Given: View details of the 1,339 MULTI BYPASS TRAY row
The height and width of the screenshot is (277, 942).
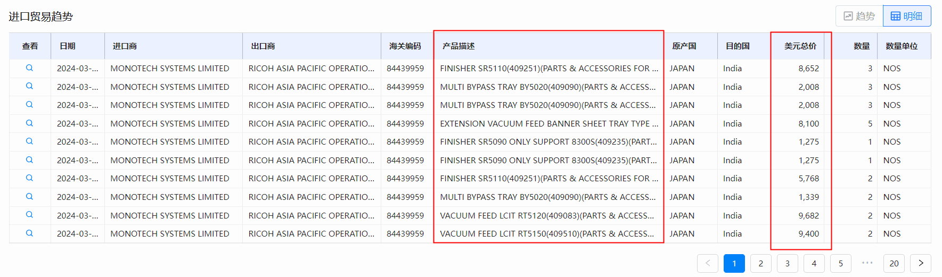Looking at the screenshot, I should click(x=30, y=197).
